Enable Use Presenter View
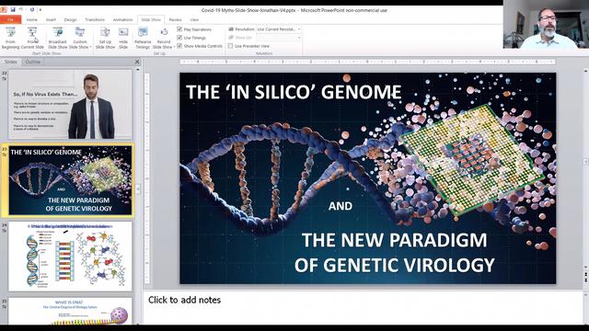Viewport: 589px width, 331px height. point(231,46)
